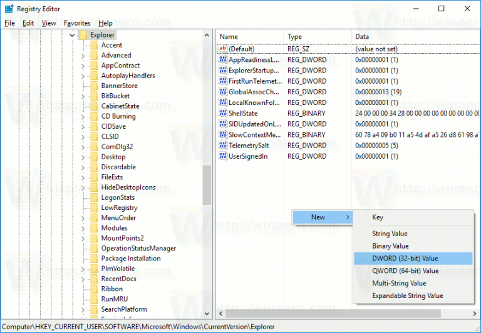481x333 pixels.
Task: Open the Help menu
Action: tap(105, 23)
